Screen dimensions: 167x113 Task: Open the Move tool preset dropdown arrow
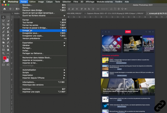point(13,9)
